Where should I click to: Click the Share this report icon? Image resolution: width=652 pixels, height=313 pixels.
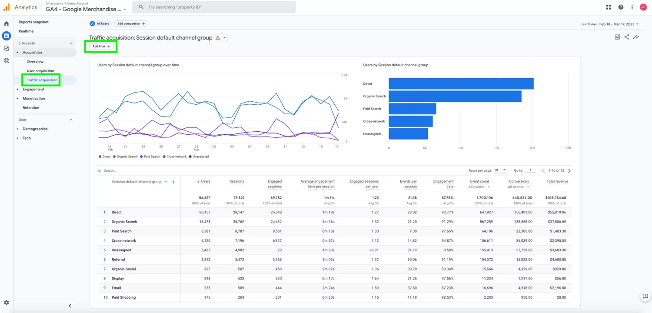tap(627, 37)
